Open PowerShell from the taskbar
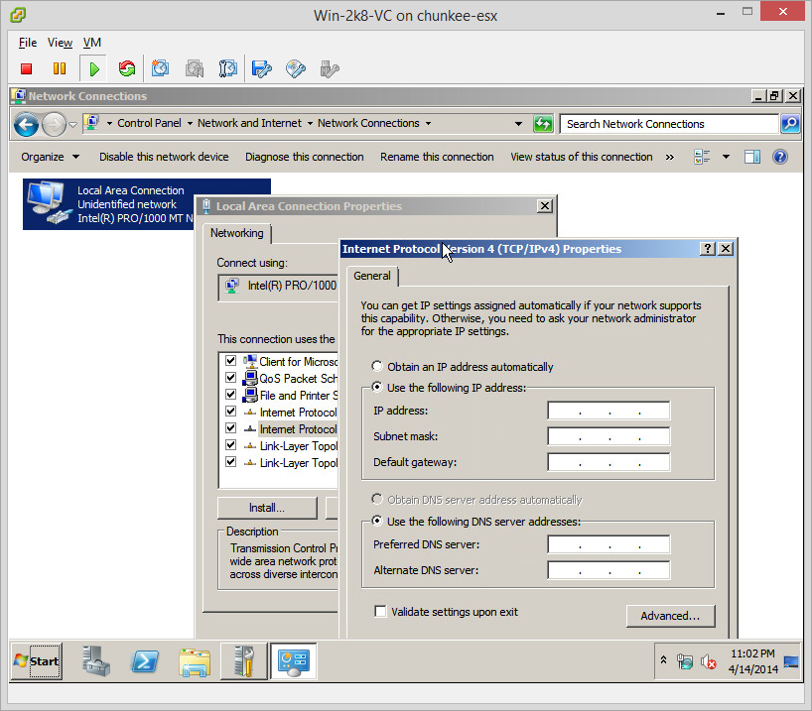Screen dimensions: 812x711 click(x=148, y=660)
